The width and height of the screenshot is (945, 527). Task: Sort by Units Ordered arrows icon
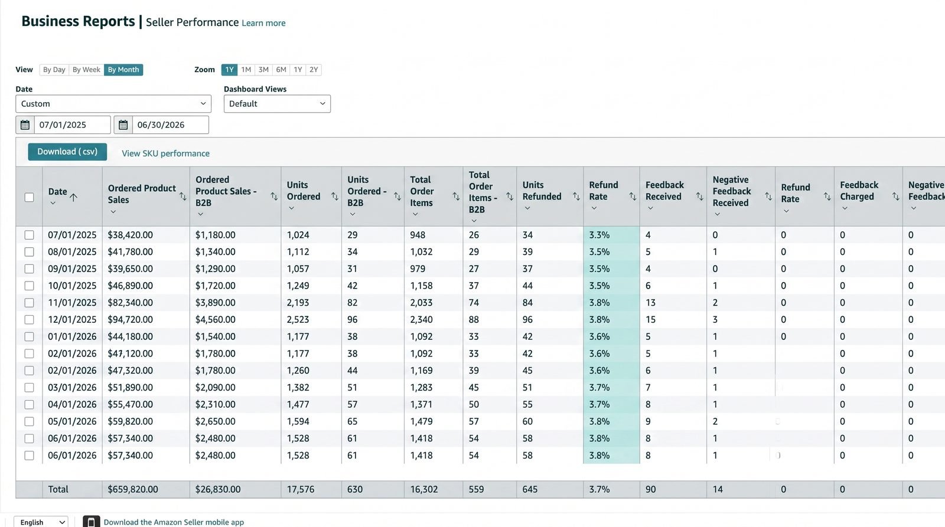point(335,197)
